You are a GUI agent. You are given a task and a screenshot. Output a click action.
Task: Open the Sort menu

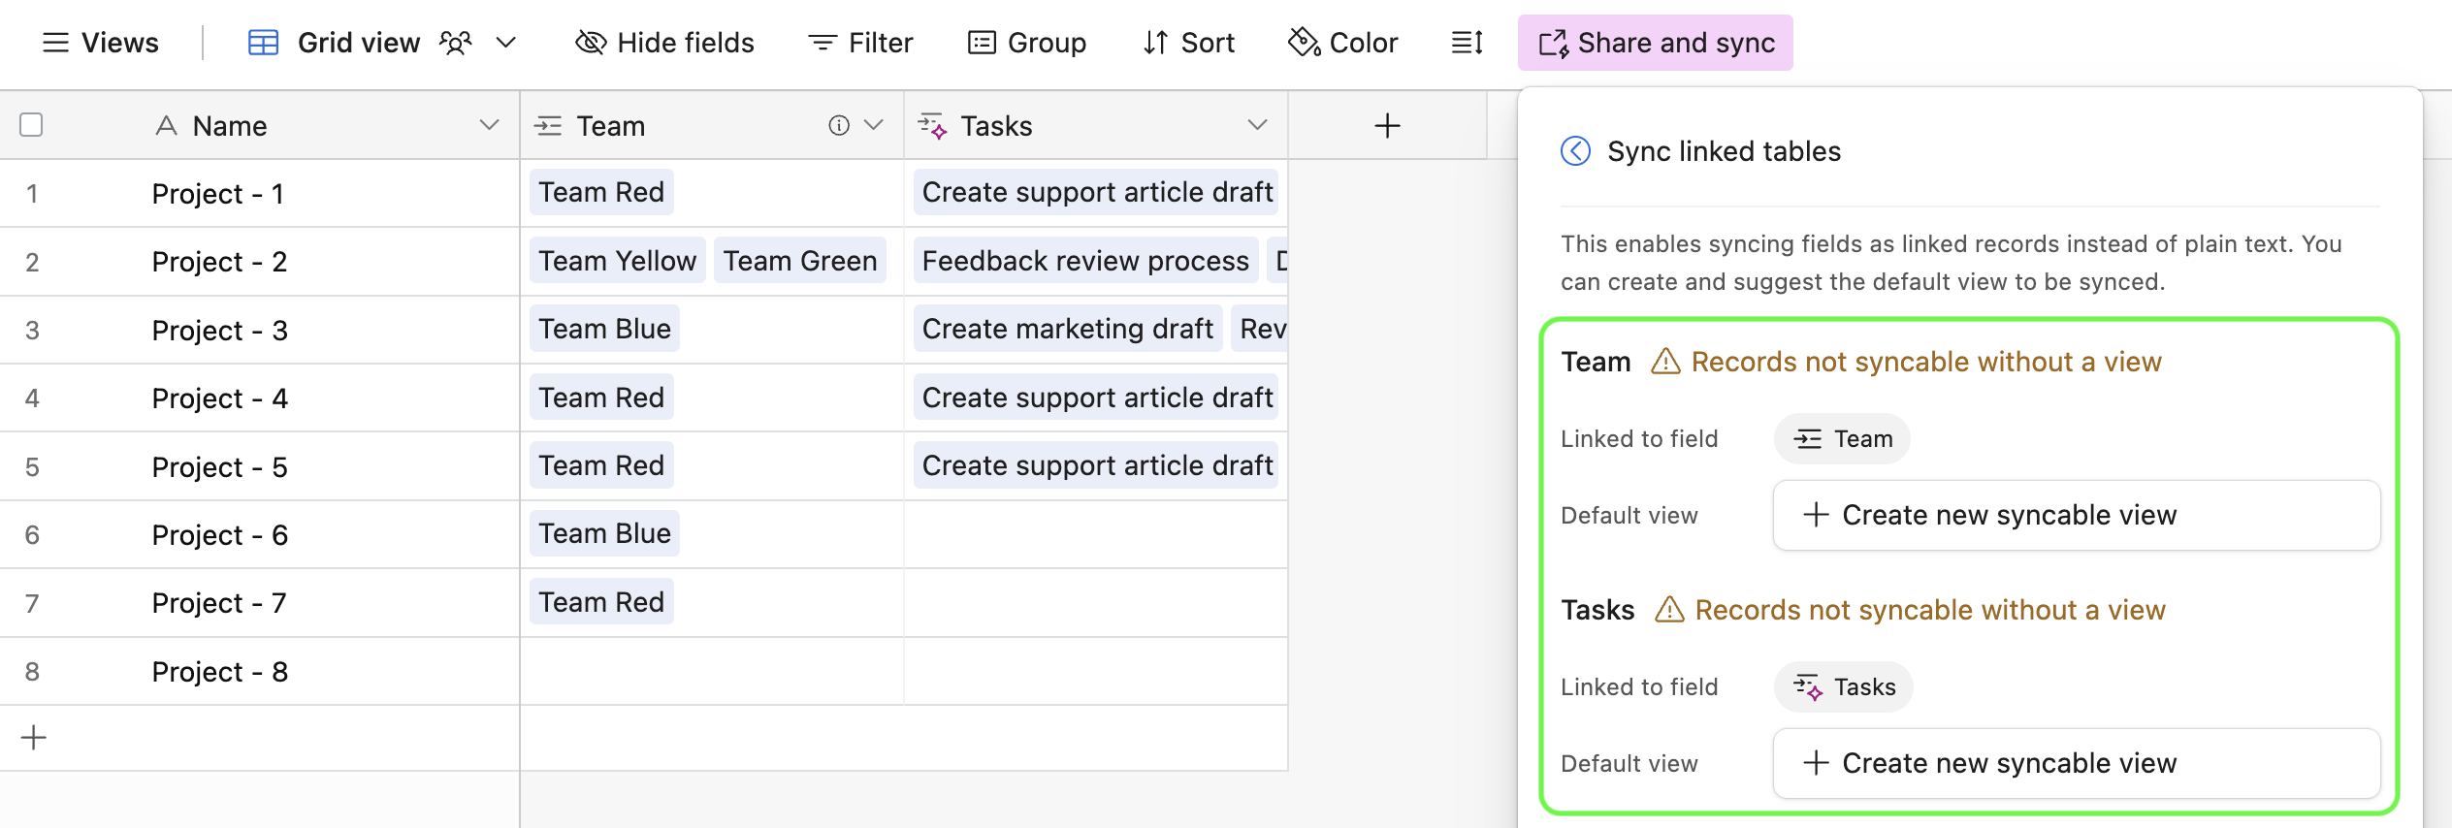1188,43
